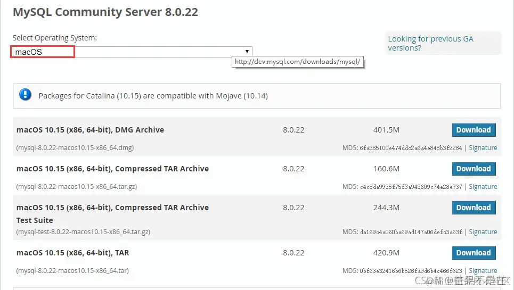Click the MD5 hash of the TAR package
Viewport: 514px width, 290px height.
[x=411, y=271]
